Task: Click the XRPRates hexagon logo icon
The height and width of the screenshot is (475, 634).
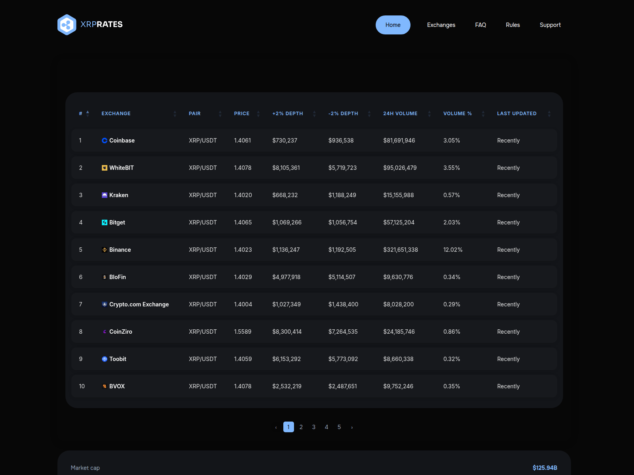Action: [x=67, y=25]
